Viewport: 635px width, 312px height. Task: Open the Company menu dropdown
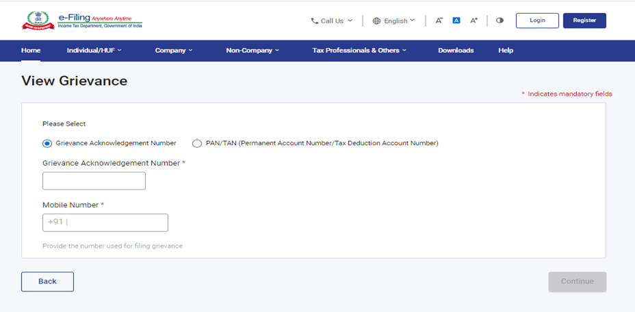[174, 51]
